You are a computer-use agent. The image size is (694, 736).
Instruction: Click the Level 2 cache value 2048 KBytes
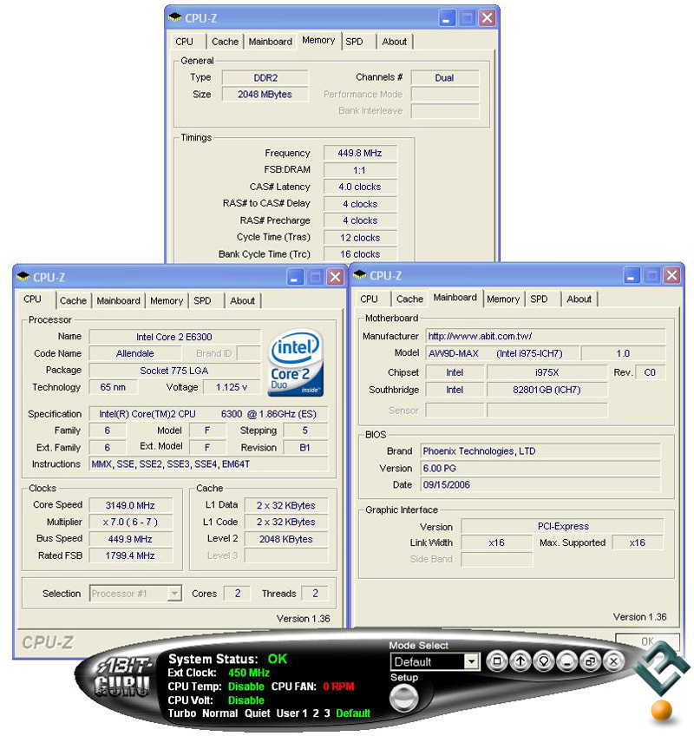pyautogui.click(x=286, y=539)
